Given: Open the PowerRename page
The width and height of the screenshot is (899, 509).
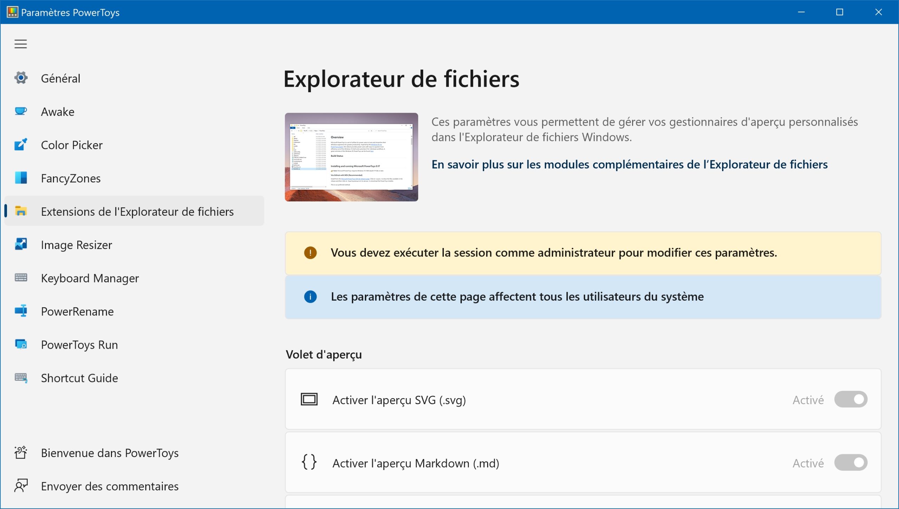Looking at the screenshot, I should [134, 311].
